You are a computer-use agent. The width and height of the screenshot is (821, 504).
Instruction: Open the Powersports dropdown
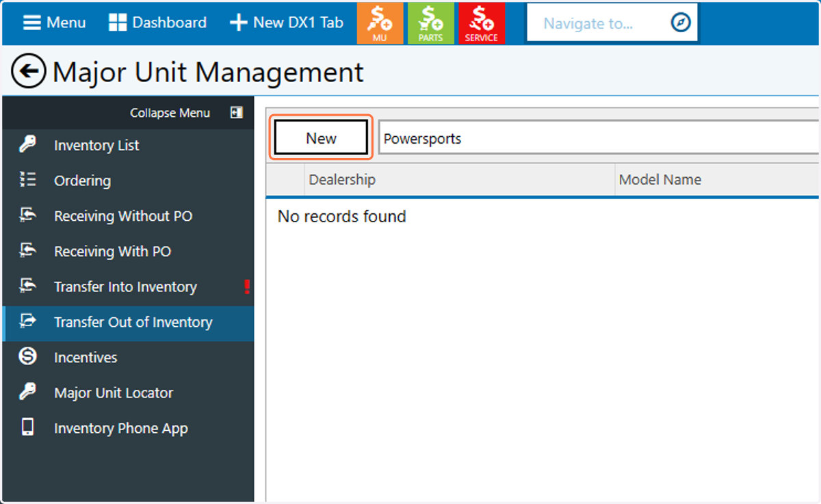click(599, 139)
